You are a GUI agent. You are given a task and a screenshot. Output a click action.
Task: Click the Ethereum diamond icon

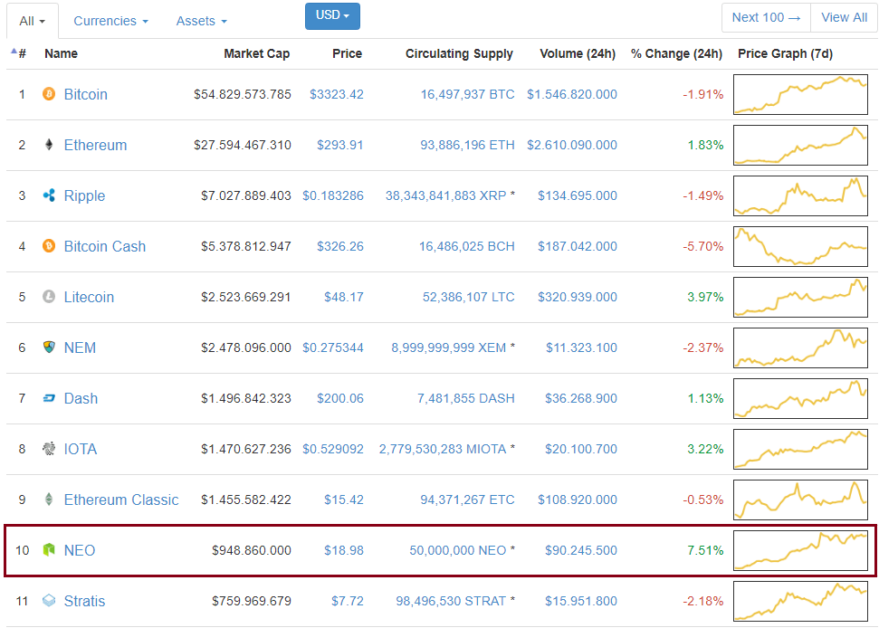[x=49, y=145]
